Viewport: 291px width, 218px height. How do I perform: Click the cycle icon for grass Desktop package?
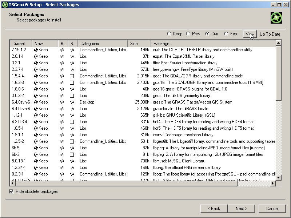(x=36, y=102)
